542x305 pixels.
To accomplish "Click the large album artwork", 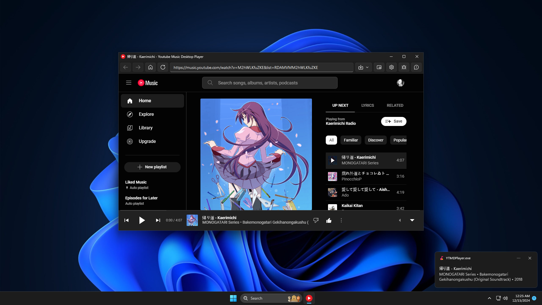I will tap(256, 154).
